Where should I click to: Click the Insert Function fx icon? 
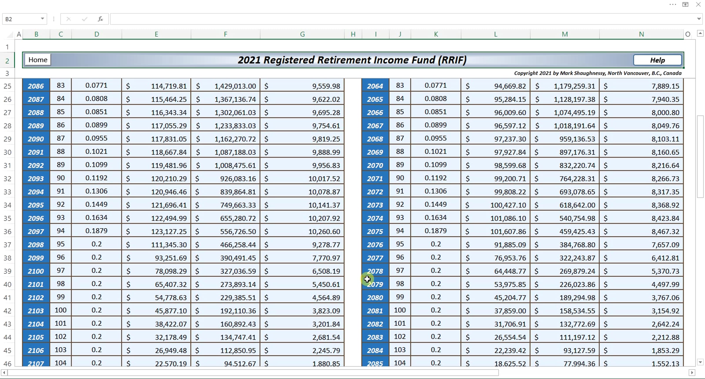tap(100, 19)
